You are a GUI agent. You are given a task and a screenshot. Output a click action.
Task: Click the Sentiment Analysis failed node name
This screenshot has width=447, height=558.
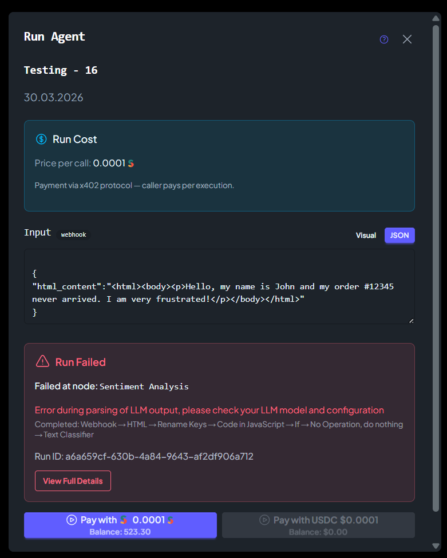(144, 386)
